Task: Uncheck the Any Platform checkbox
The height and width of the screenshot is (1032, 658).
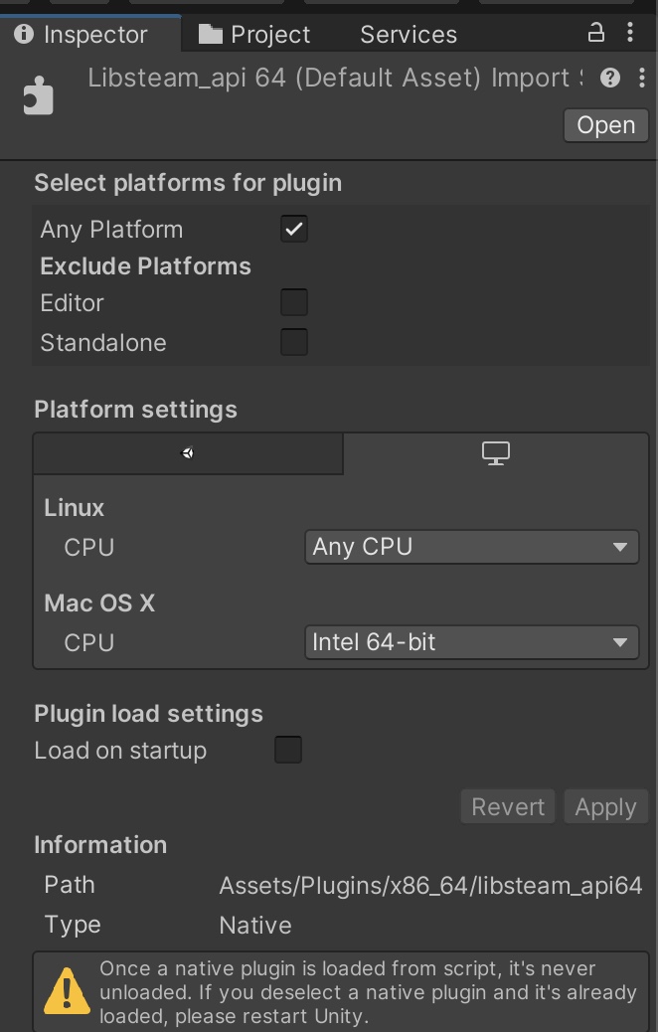Action: coord(294,229)
